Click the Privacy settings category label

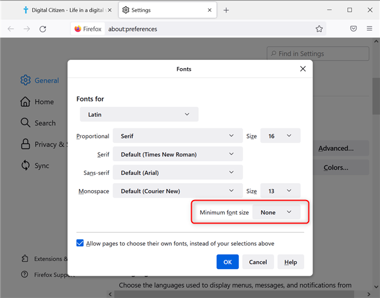[x=51, y=144]
